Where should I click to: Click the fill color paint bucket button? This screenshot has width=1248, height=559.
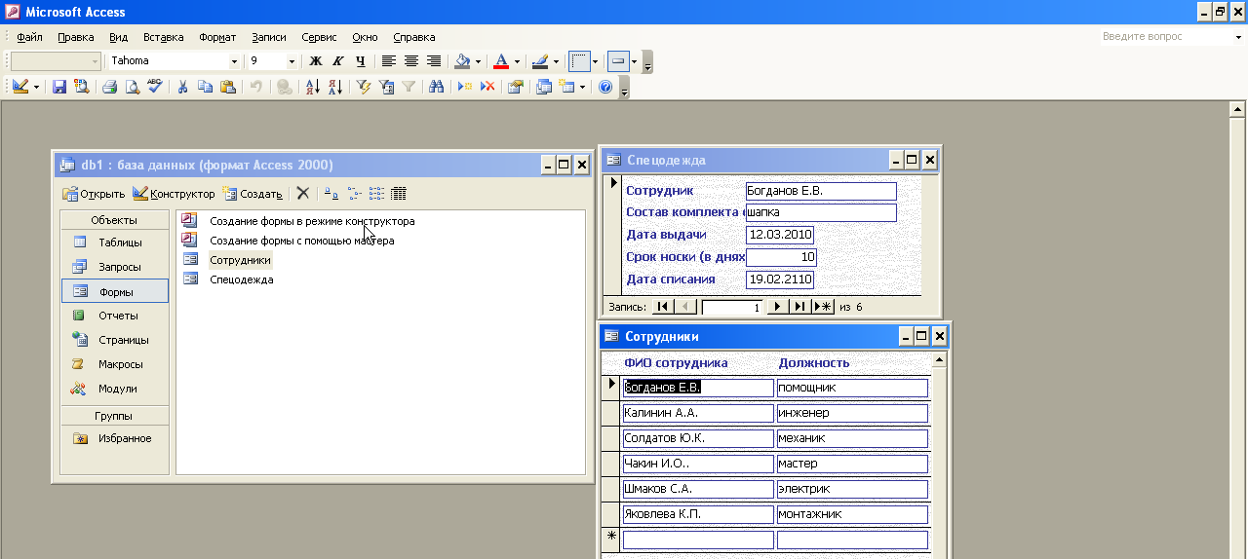click(x=463, y=60)
